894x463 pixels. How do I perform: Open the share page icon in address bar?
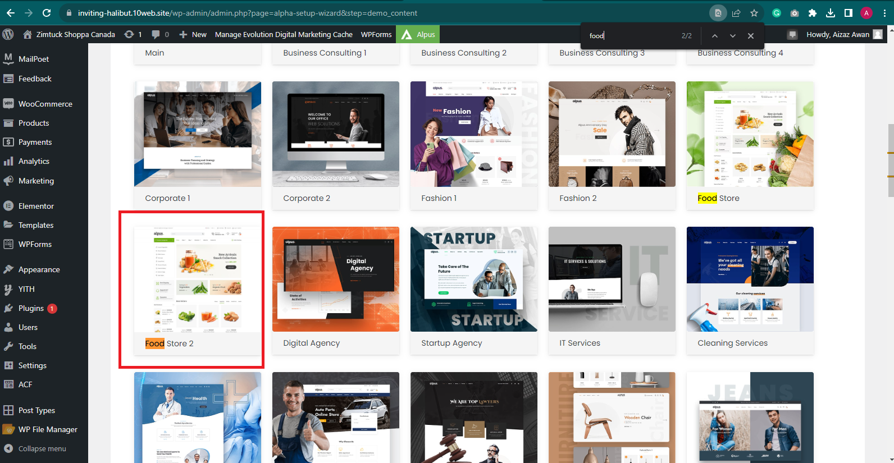click(736, 13)
